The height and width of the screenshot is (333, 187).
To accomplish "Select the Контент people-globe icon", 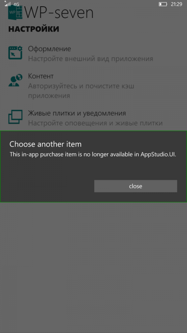I will tap(15, 80).
